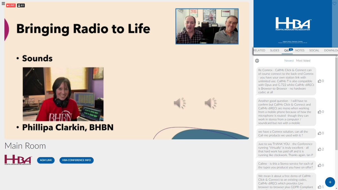Open HBA CONFERENCE INFO button

77,160
